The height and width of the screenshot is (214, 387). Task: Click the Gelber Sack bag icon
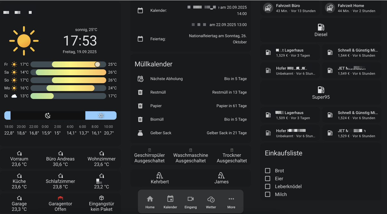coord(140,133)
